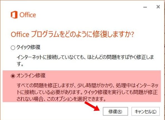Click the description line containing クイック修復を実行しても
The image size is (165, 120).
pos(87,92)
